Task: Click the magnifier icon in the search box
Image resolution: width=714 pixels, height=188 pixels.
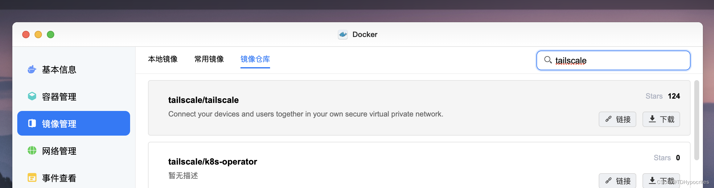Action: pyautogui.click(x=548, y=60)
